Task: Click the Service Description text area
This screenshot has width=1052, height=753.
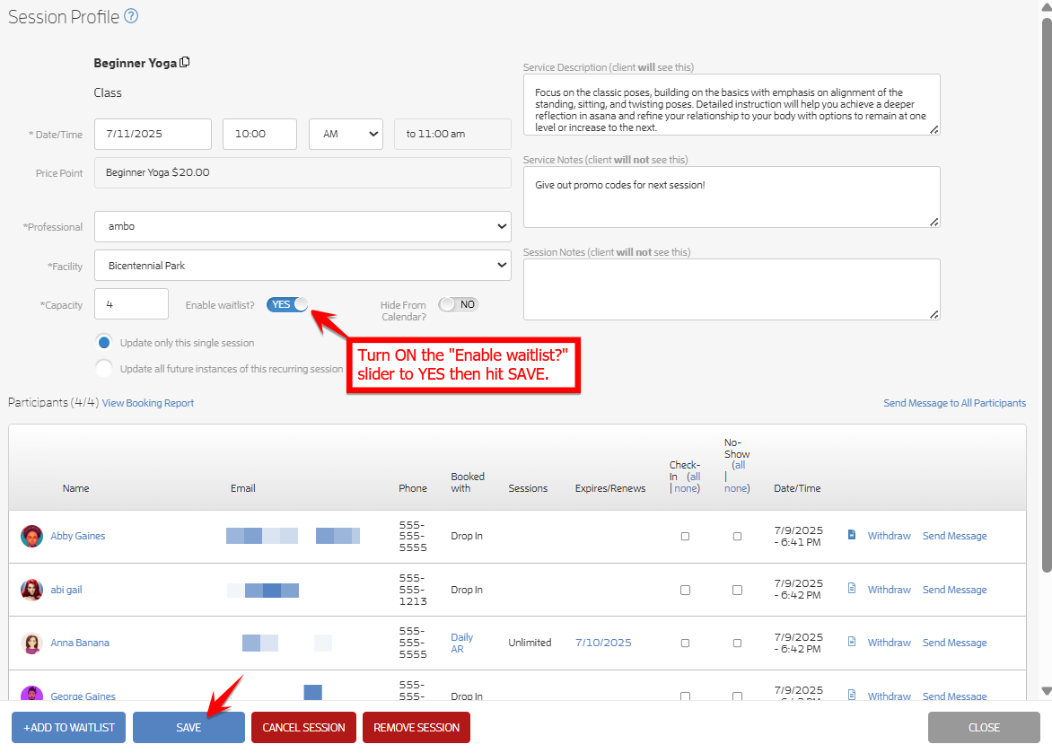Action: coord(732,105)
